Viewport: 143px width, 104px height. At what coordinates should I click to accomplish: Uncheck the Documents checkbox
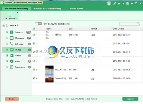(7, 67)
